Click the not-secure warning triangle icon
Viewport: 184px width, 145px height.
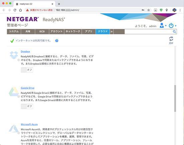click(27, 10)
